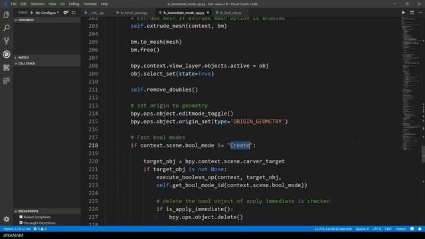Open the sixth activity bar view icon
Image resolution: width=425 pixels, height=239 pixels.
(x=7, y=81)
